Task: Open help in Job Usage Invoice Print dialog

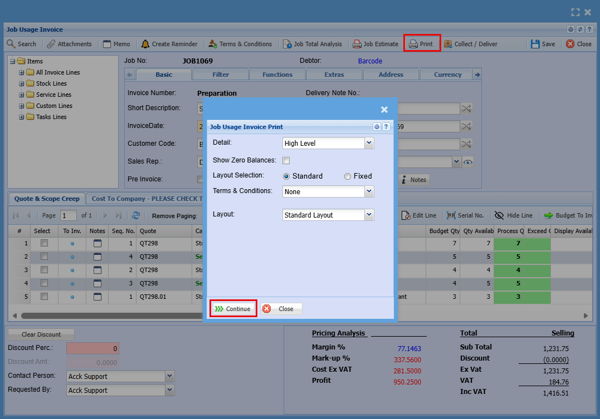Action: click(386, 127)
